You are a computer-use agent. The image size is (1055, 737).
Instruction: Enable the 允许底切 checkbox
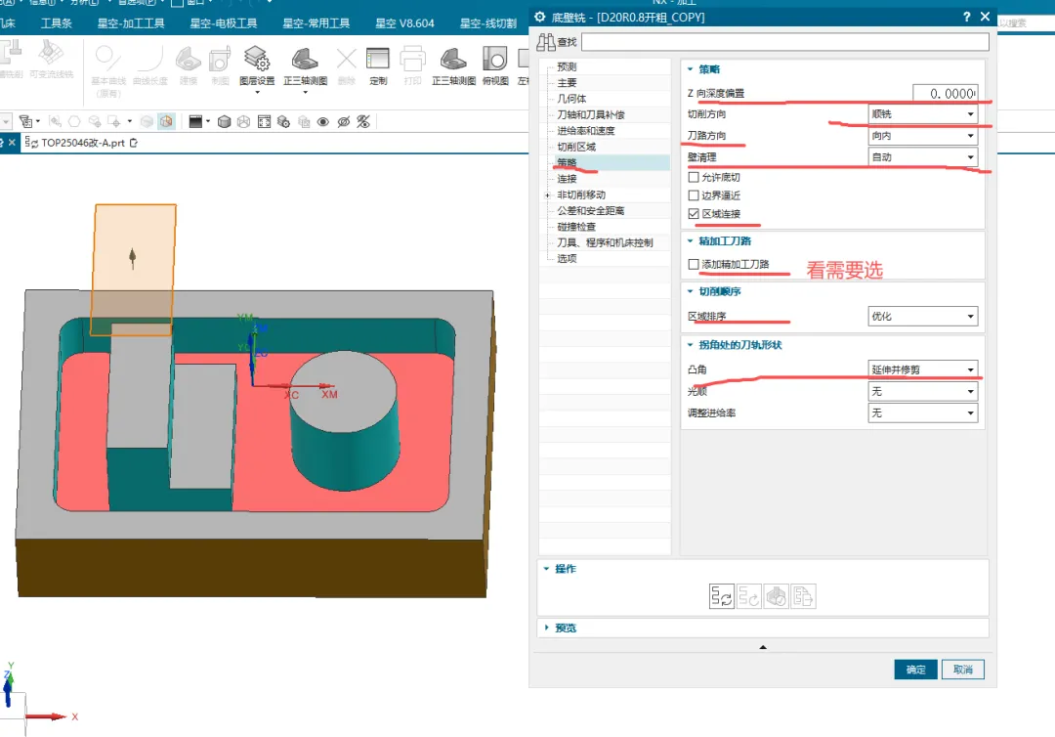pyautogui.click(x=694, y=177)
